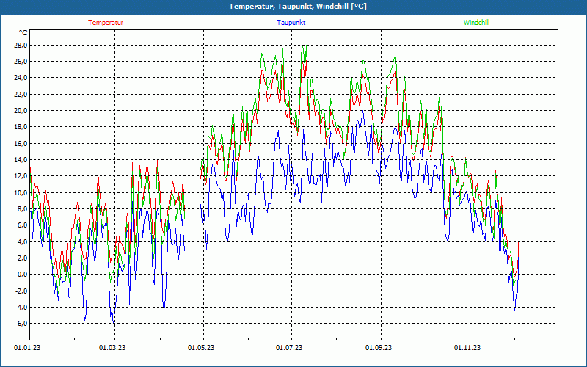Click the 22,0 y-axis value
Viewport: 587px width, 367px height.
coord(21,95)
